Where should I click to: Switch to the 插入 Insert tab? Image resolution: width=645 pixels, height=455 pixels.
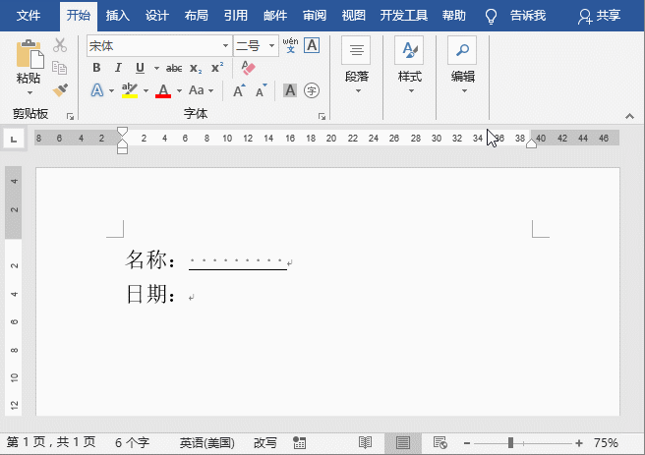point(118,16)
